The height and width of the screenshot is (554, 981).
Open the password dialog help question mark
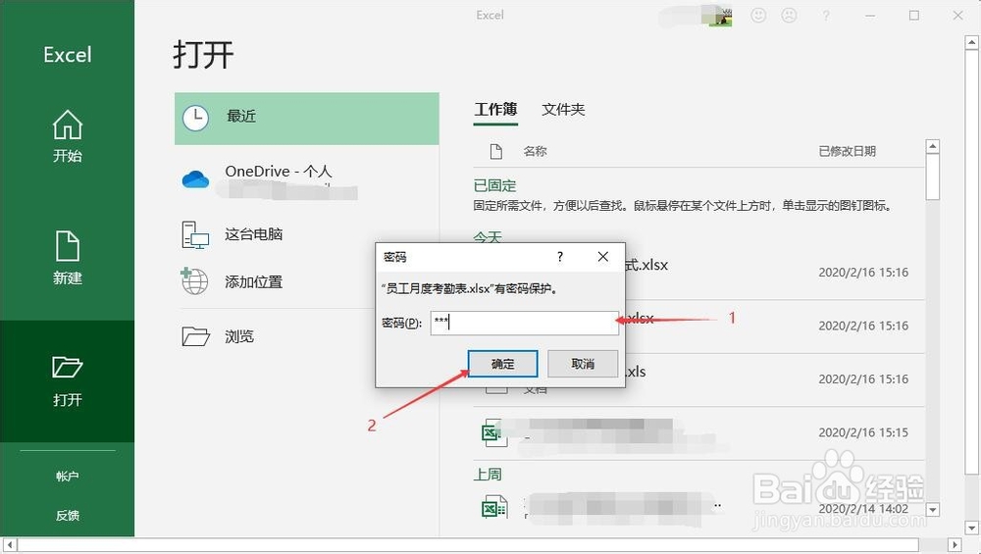pos(560,256)
